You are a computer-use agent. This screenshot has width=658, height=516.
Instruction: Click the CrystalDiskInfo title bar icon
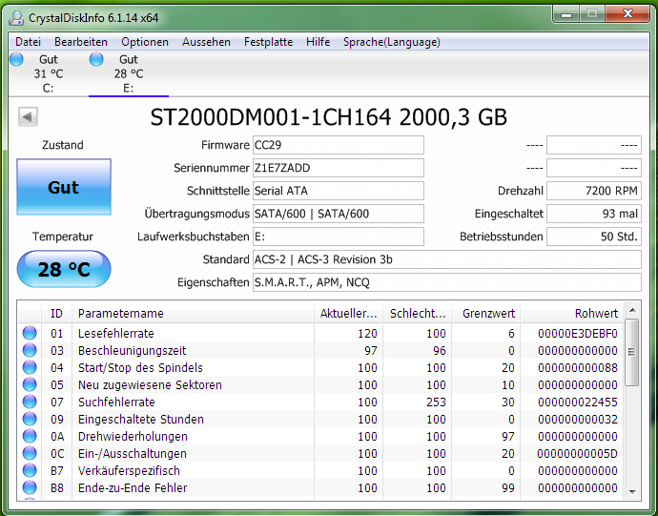tap(16, 17)
